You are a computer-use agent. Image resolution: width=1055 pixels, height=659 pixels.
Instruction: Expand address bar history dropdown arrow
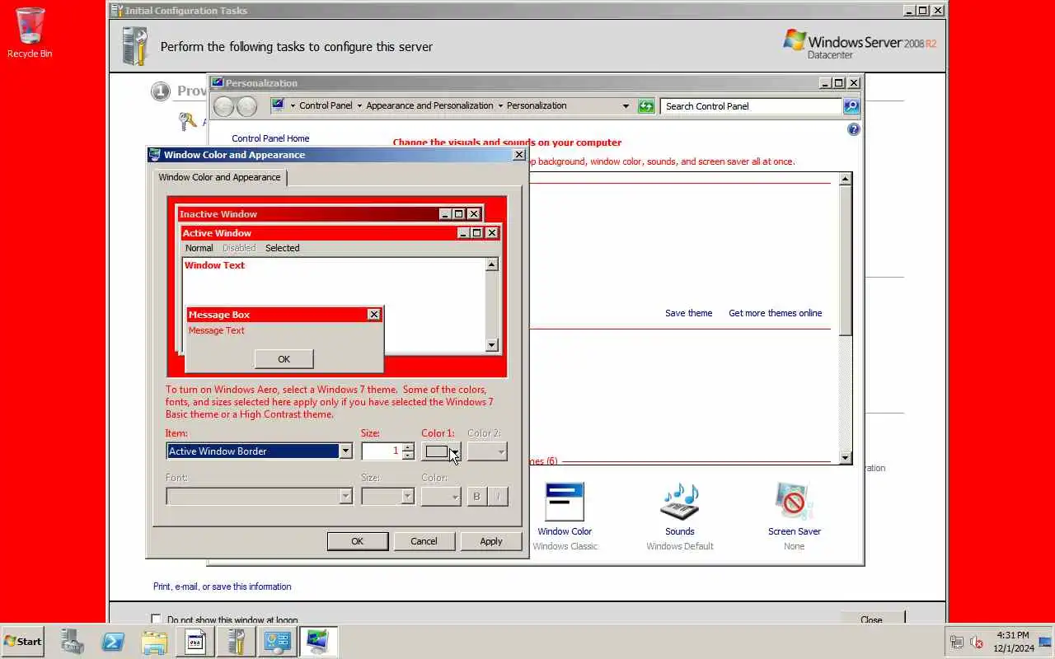626,106
